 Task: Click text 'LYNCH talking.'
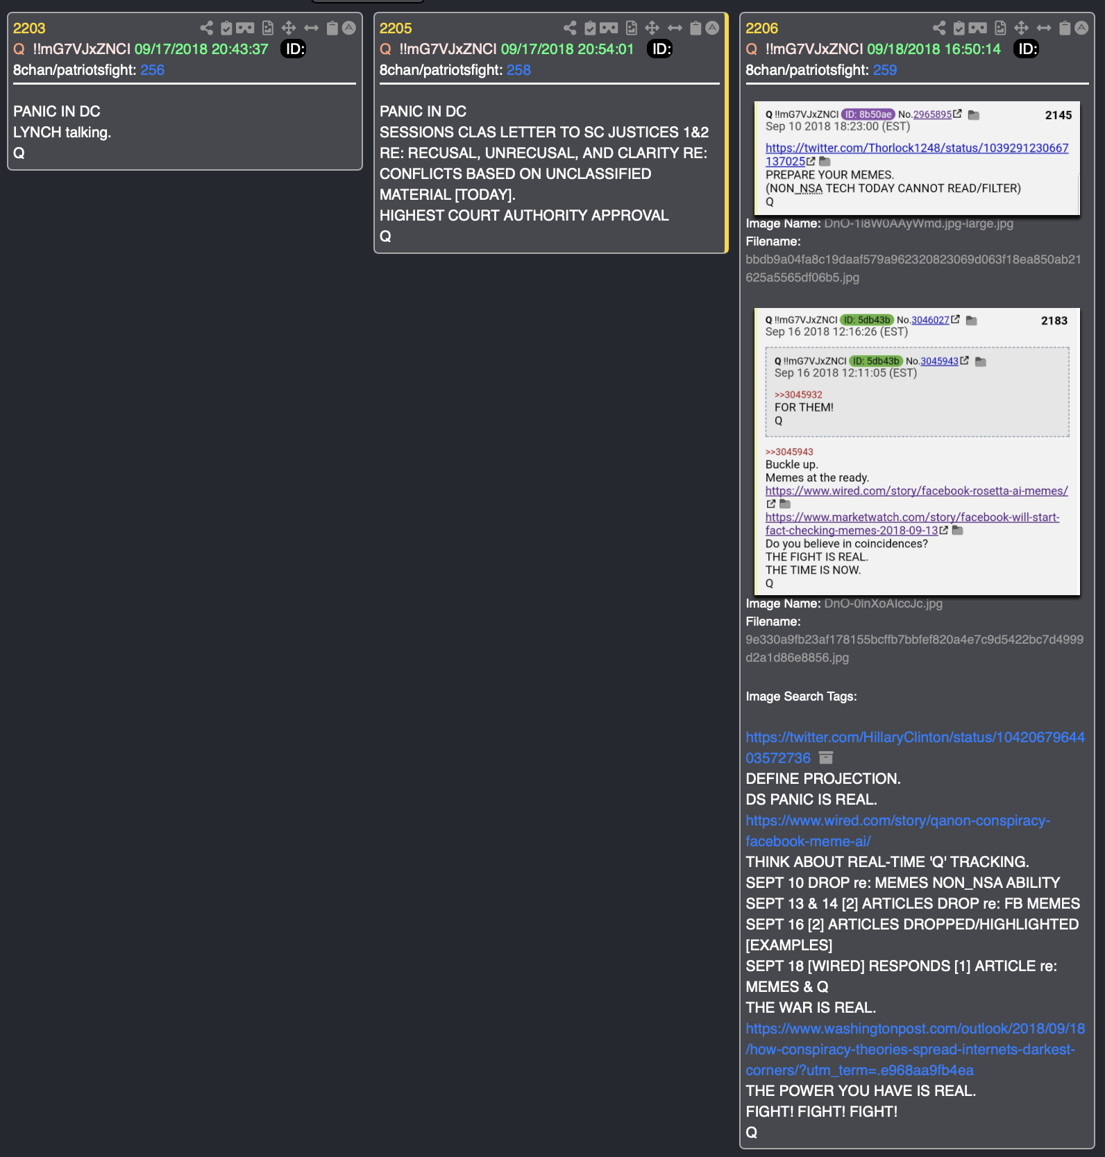62,132
